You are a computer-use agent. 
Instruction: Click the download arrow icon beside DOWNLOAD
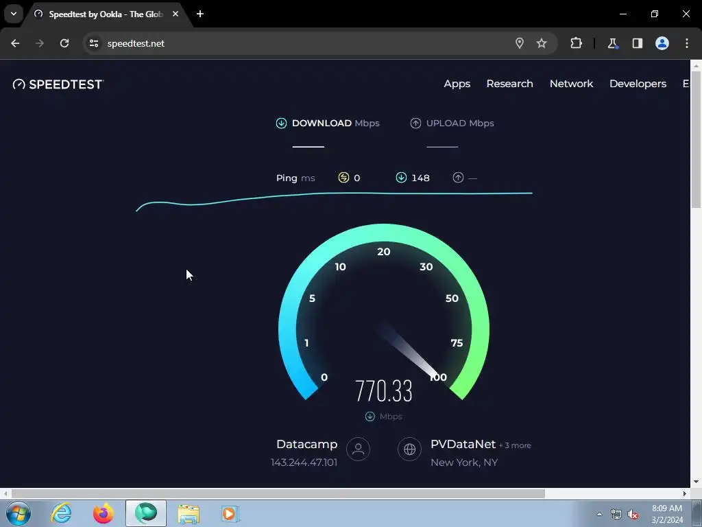pos(281,124)
